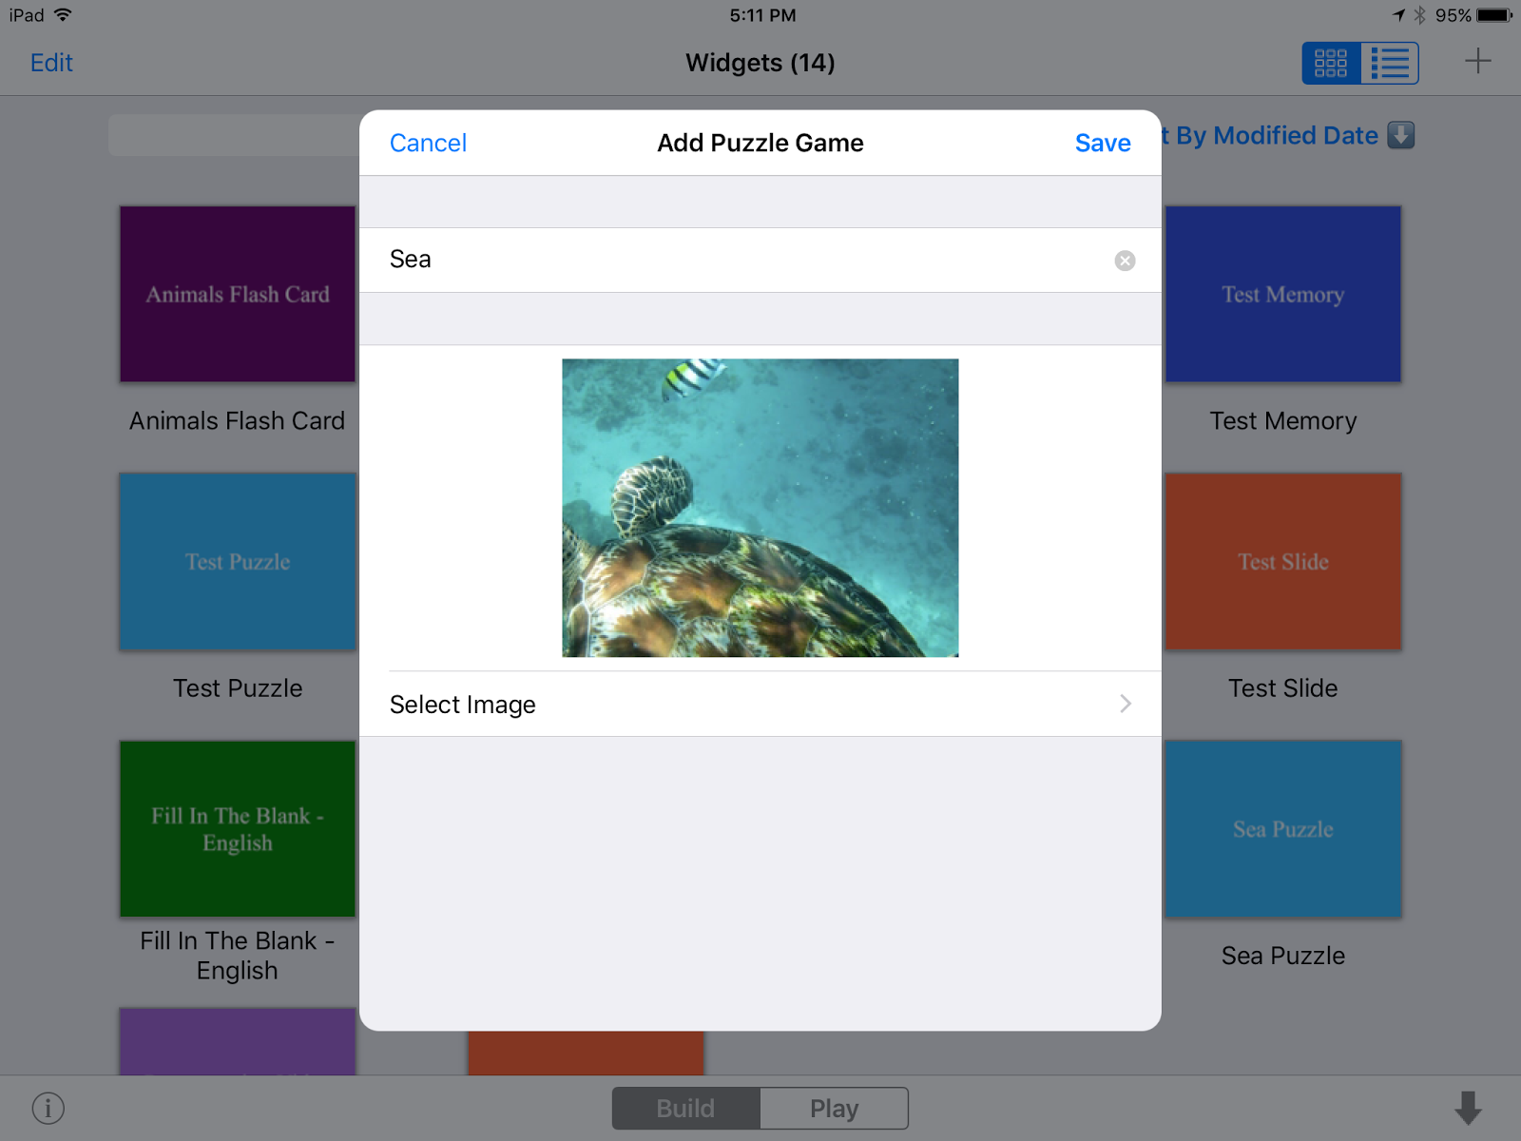The width and height of the screenshot is (1521, 1141).
Task: Open the Animals Flash Card widget
Action: [x=238, y=295]
